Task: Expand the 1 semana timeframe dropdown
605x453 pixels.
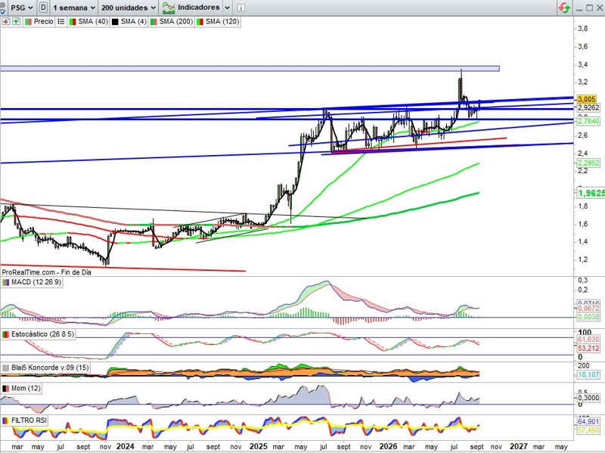Action: click(x=73, y=8)
